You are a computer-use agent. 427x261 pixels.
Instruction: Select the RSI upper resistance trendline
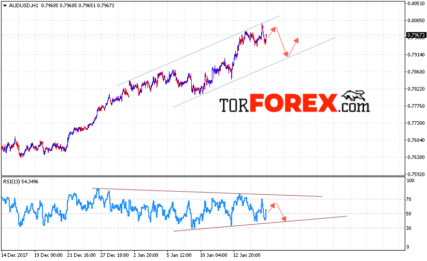207,193
